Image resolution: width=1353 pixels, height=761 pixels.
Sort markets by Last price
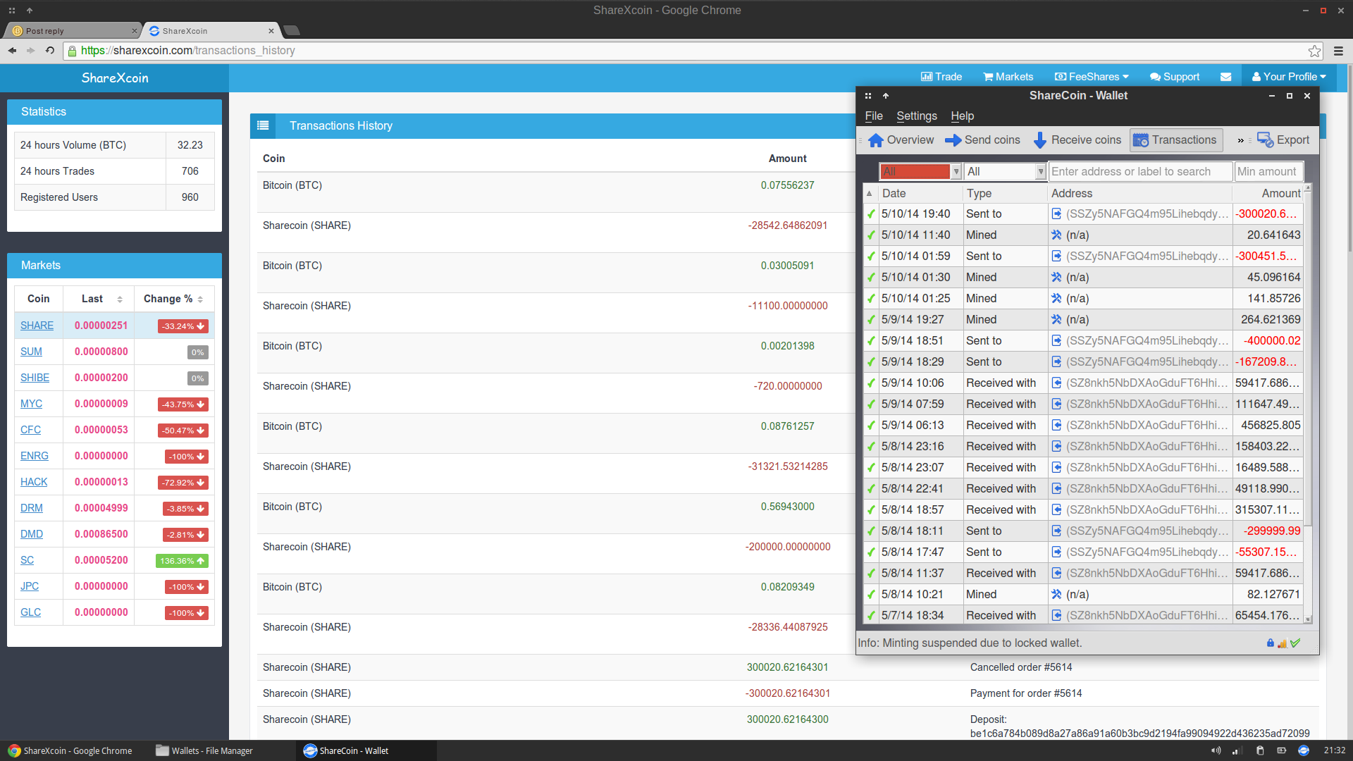99,299
